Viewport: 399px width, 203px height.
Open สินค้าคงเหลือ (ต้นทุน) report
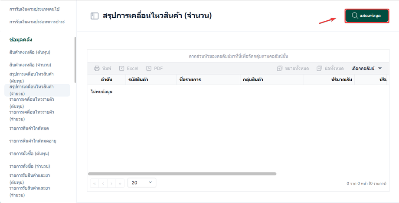click(30, 52)
